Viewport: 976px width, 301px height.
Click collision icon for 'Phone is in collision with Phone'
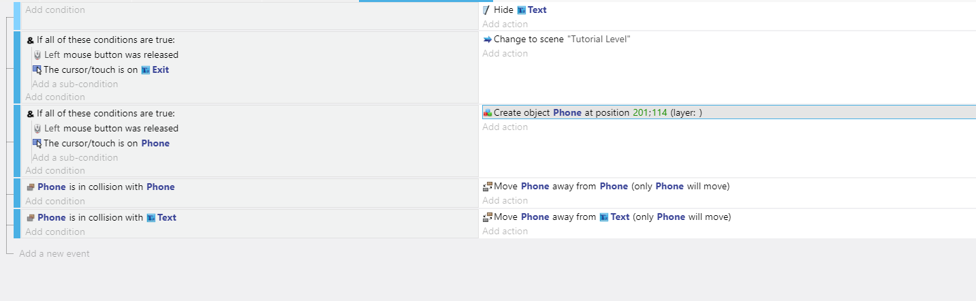(31, 187)
